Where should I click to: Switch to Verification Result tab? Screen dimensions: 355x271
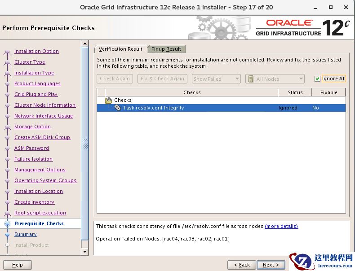pos(120,49)
